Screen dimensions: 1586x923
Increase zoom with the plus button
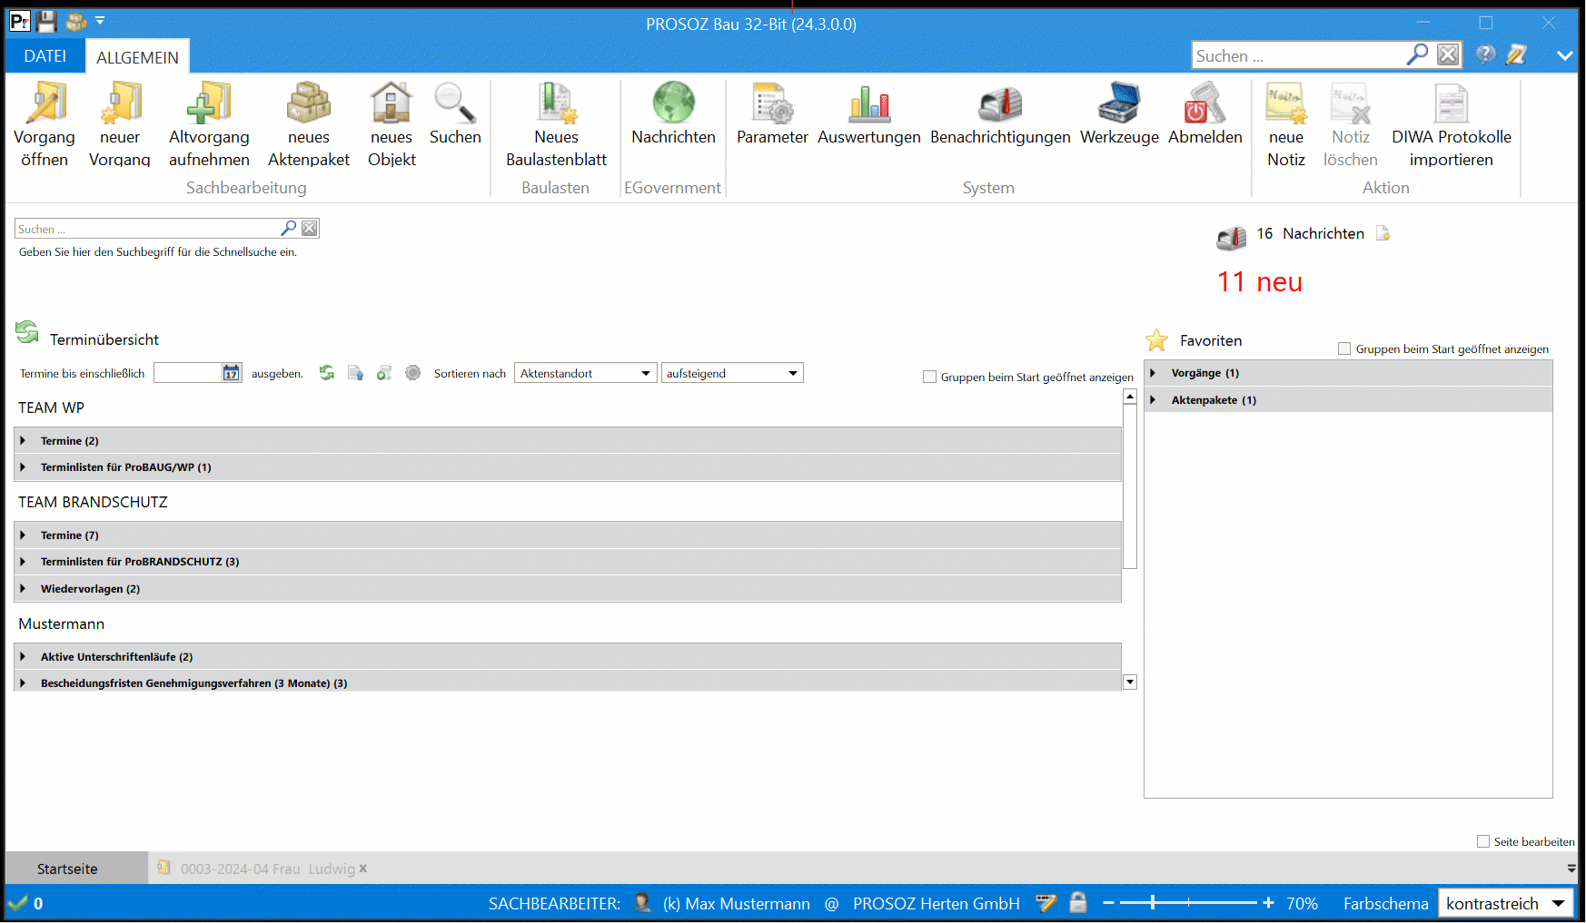coord(1268,903)
